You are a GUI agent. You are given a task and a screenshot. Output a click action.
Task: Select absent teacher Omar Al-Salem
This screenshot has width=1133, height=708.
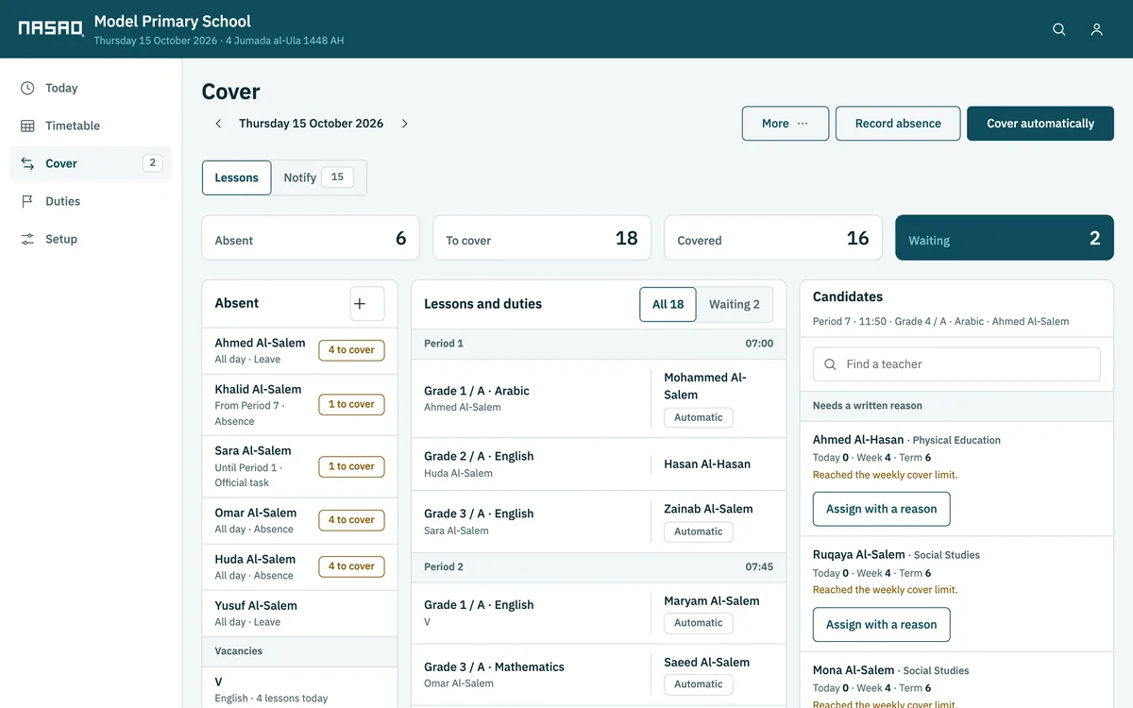point(299,520)
